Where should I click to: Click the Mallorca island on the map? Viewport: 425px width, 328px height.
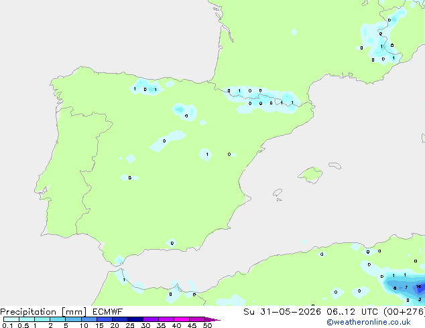311,175
